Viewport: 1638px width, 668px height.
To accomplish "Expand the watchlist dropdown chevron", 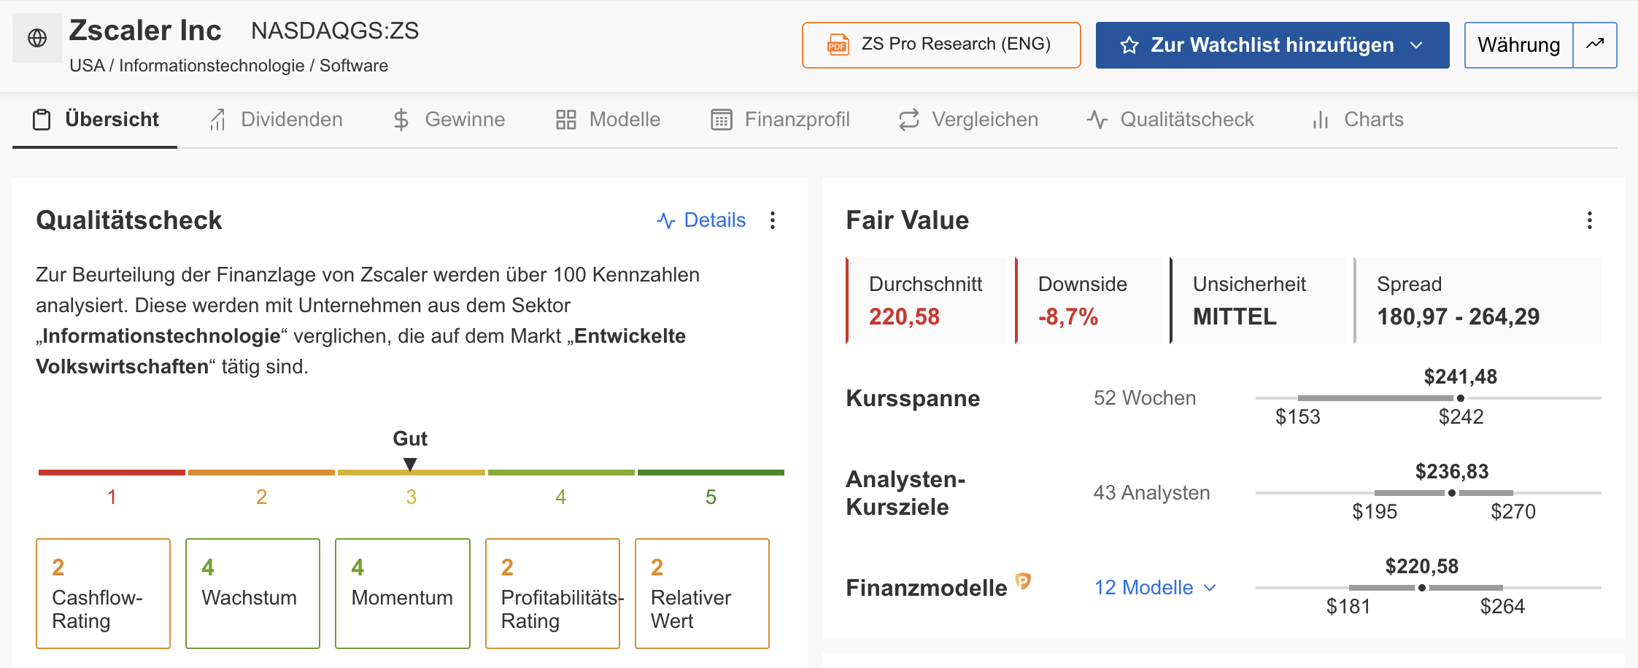I will click(x=1416, y=45).
